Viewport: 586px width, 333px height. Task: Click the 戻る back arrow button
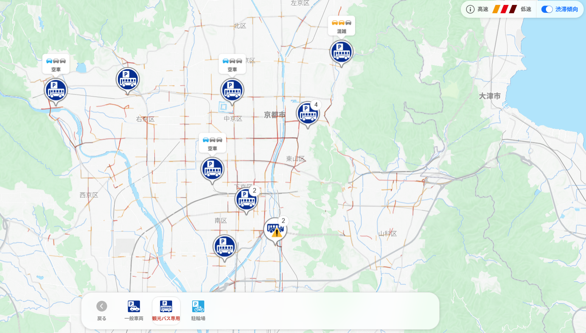(101, 306)
